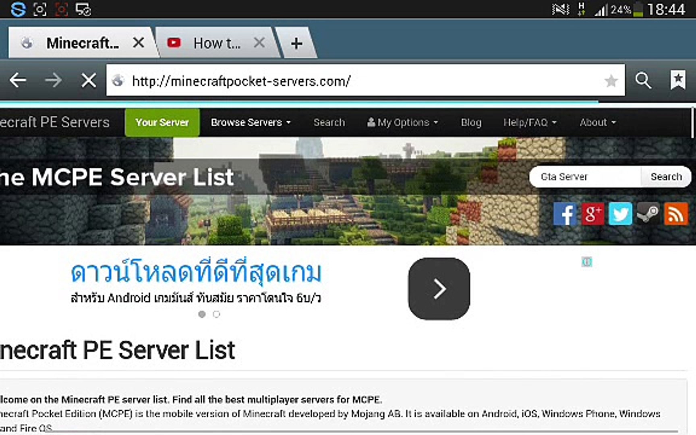Screen dimensions: 696x435
Task: Expand the About dropdown
Action: [598, 122]
